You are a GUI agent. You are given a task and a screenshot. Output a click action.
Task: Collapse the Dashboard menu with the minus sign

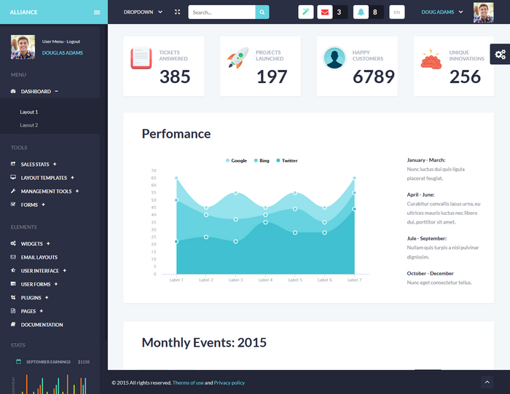coord(56,91)
